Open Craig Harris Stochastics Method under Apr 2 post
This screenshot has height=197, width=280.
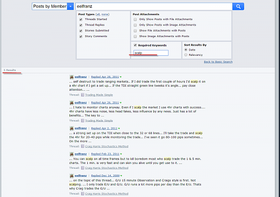click(107, 147)
